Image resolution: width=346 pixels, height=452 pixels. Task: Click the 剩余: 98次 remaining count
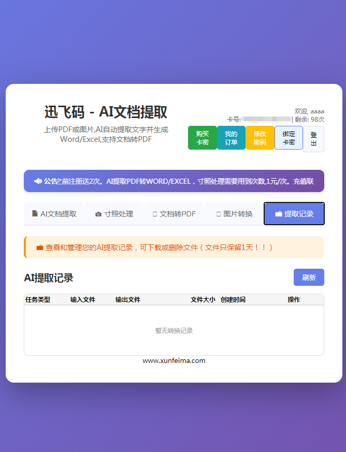(309, 119)
